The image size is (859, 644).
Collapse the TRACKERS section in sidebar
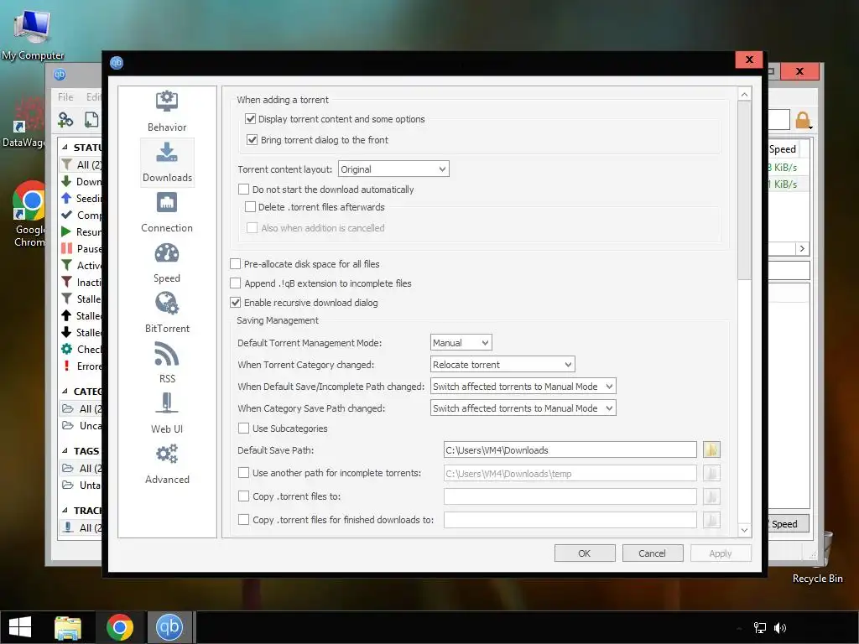tap(65, 511)
